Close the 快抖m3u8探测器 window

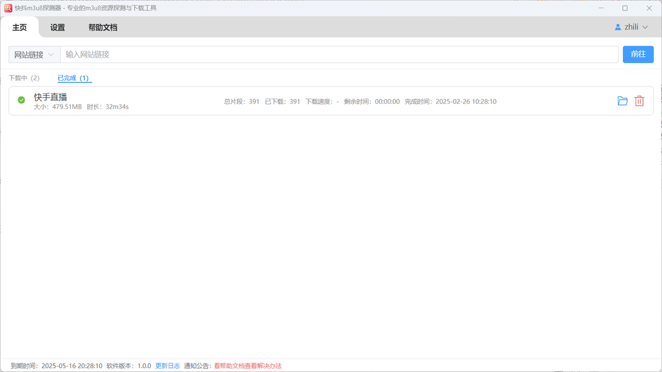pos(649,8)
